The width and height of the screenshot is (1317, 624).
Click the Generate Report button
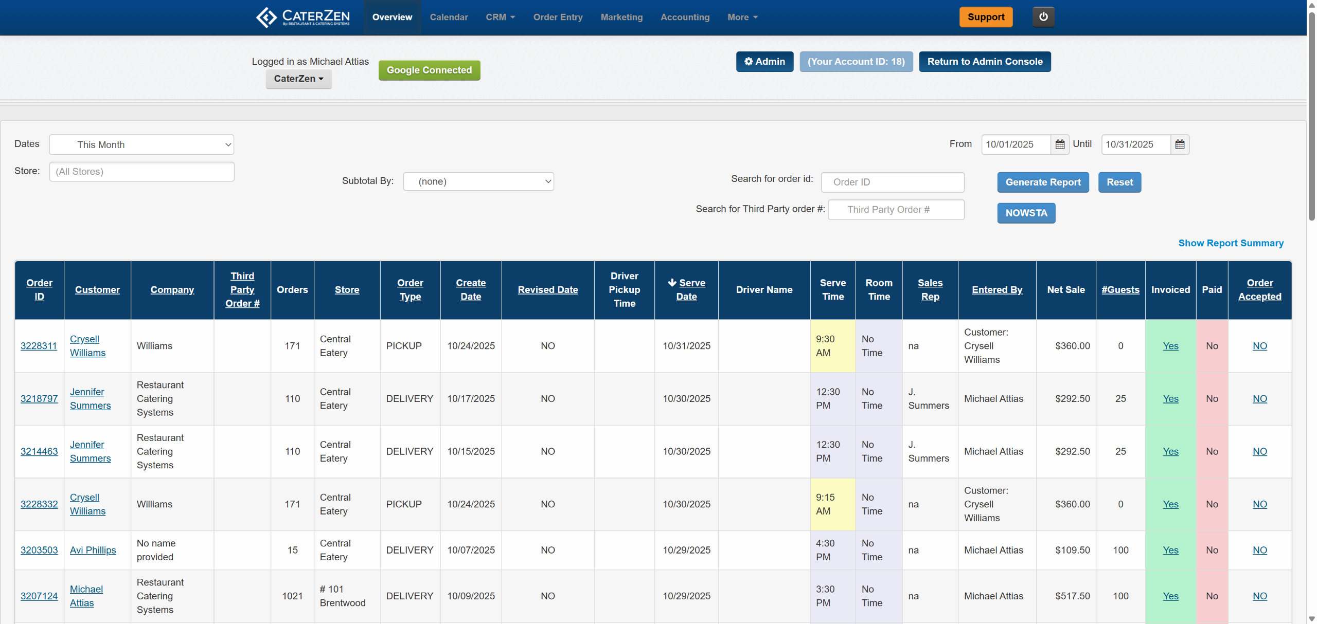pos(1043,182)
